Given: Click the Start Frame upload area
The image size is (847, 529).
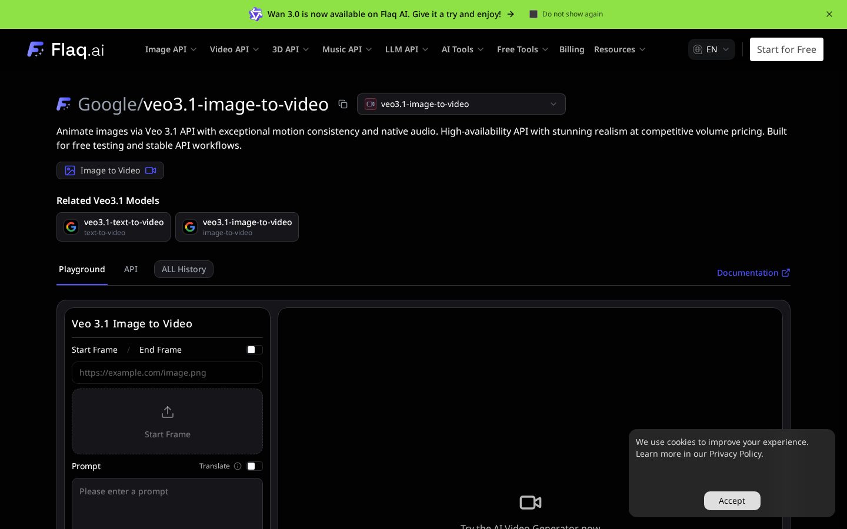Looking at the screenshot, I should [167, 421].
